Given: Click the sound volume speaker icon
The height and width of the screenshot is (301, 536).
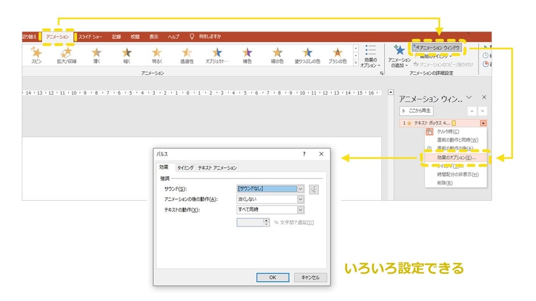Looking at the screenshot, I should point(314,189).
